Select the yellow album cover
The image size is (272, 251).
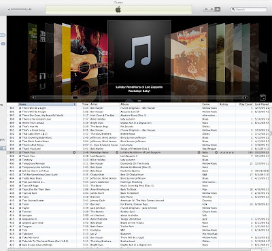click(x=66, y=52)
